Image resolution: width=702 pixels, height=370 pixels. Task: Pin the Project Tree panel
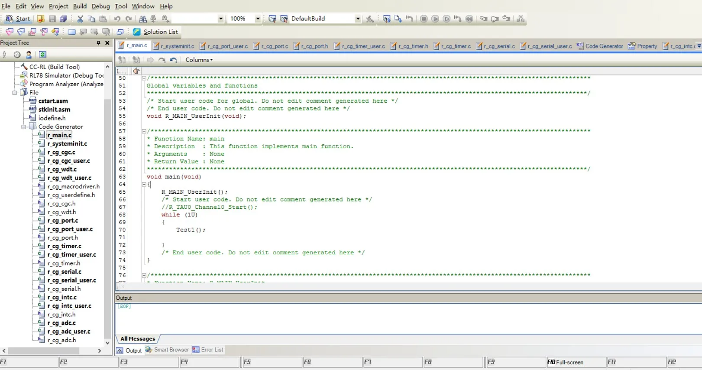pyautogui.click(x=98, y=43)
